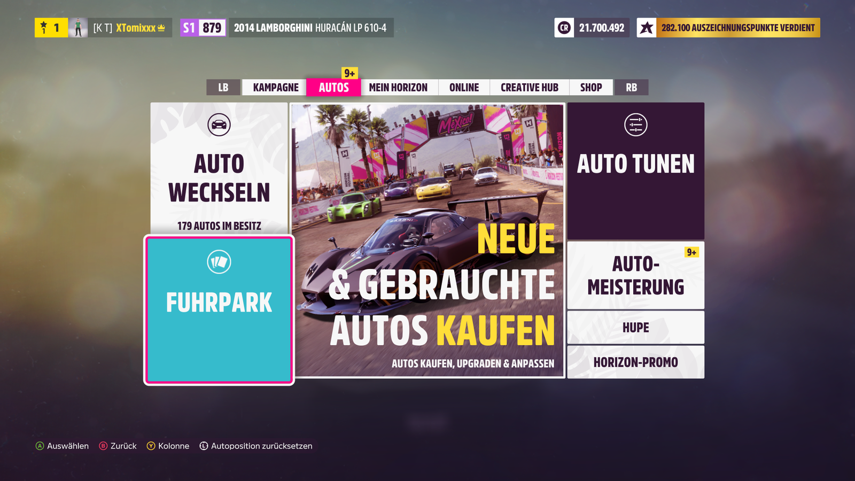The height and width of the screenshot is (481, 855).
Task: Click the tuning sliders icon above Auto Tunen
Action: coord(636,125)
